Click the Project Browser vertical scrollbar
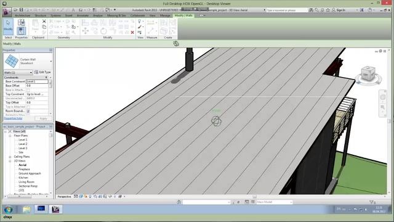The image size is (394, 222). point(50,135)
